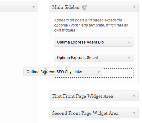142x123 pixels.
Task: Click the dashed widget drop placeholder
Action: tap(118, 73)
